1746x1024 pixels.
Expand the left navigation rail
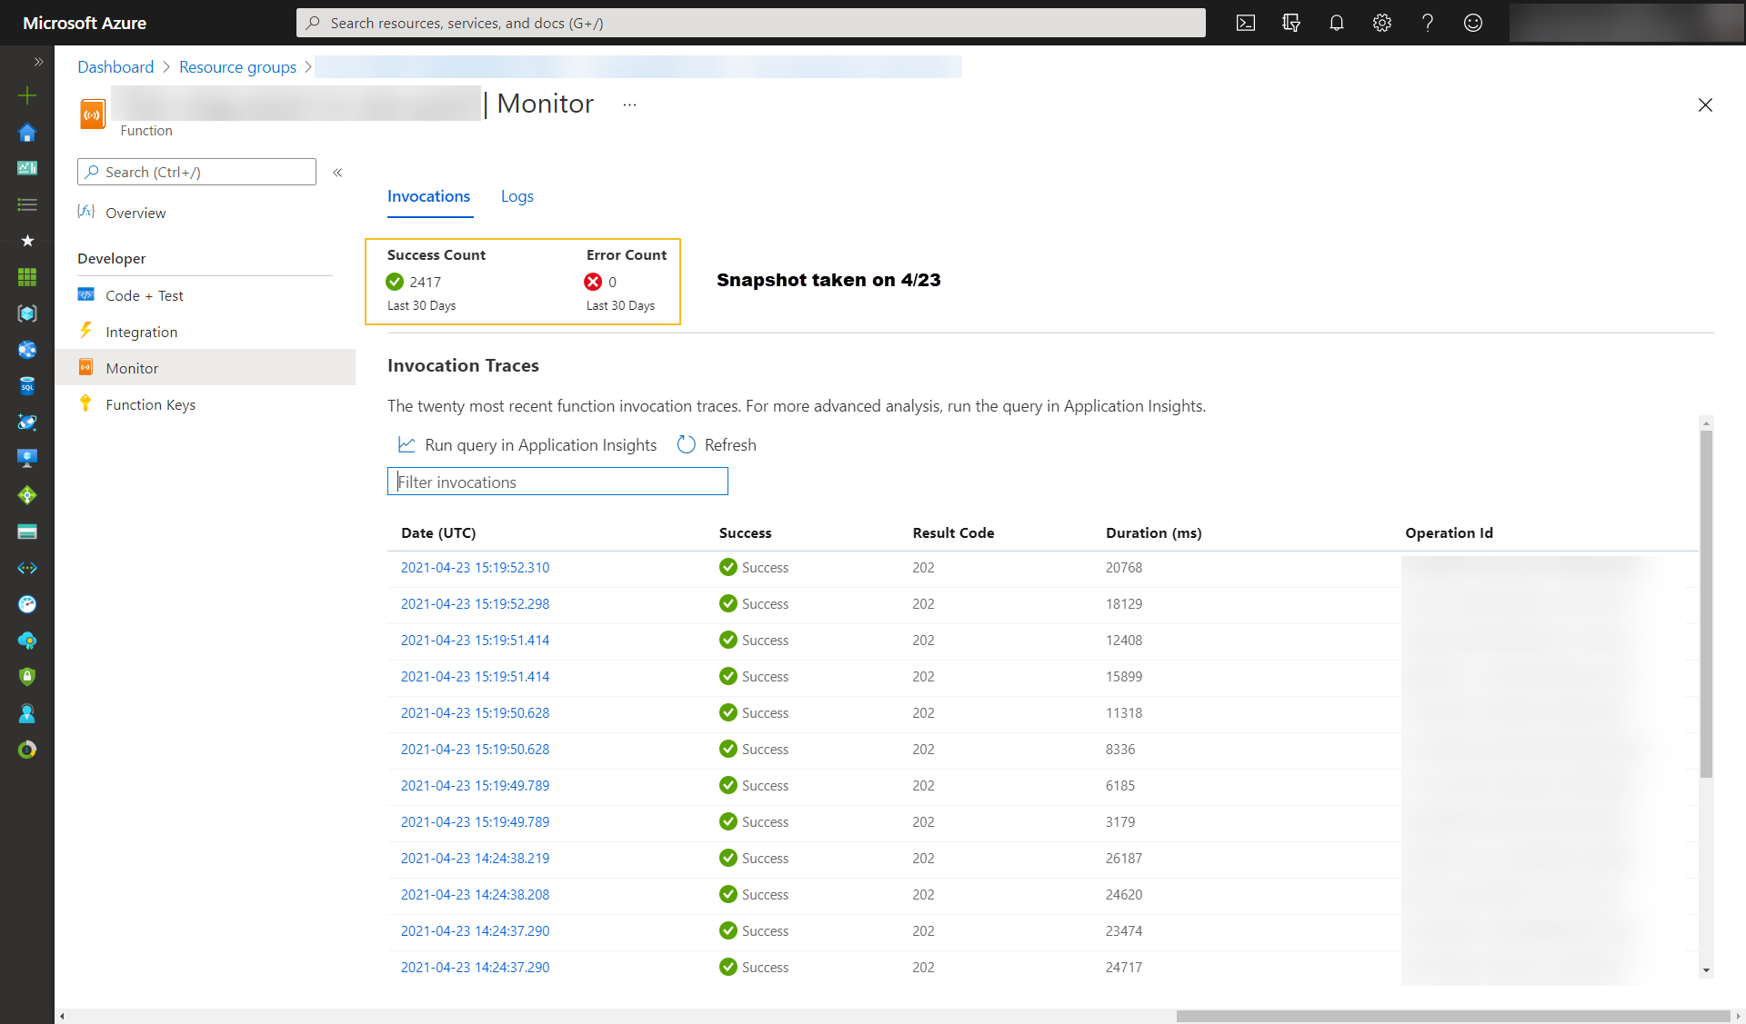38,62
